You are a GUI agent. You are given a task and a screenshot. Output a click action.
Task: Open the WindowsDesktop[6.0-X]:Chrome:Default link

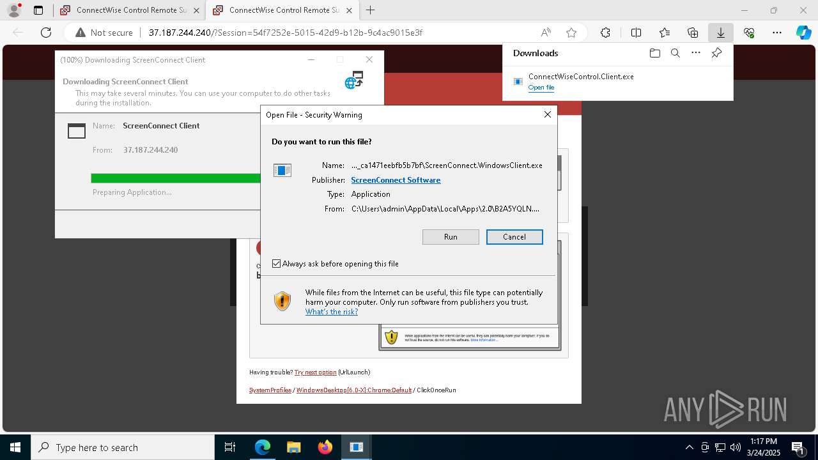[x=354, y=390]
